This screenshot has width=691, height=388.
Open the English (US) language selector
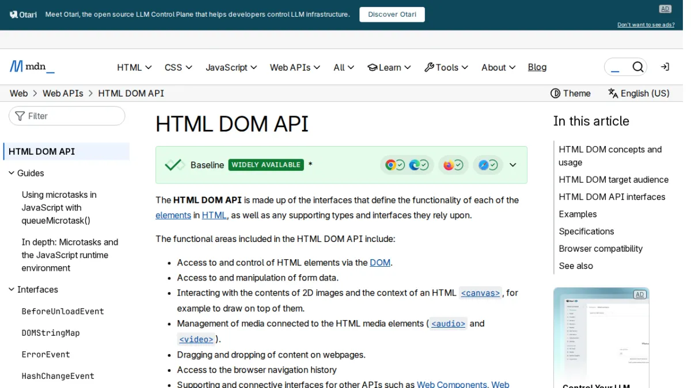639,93
